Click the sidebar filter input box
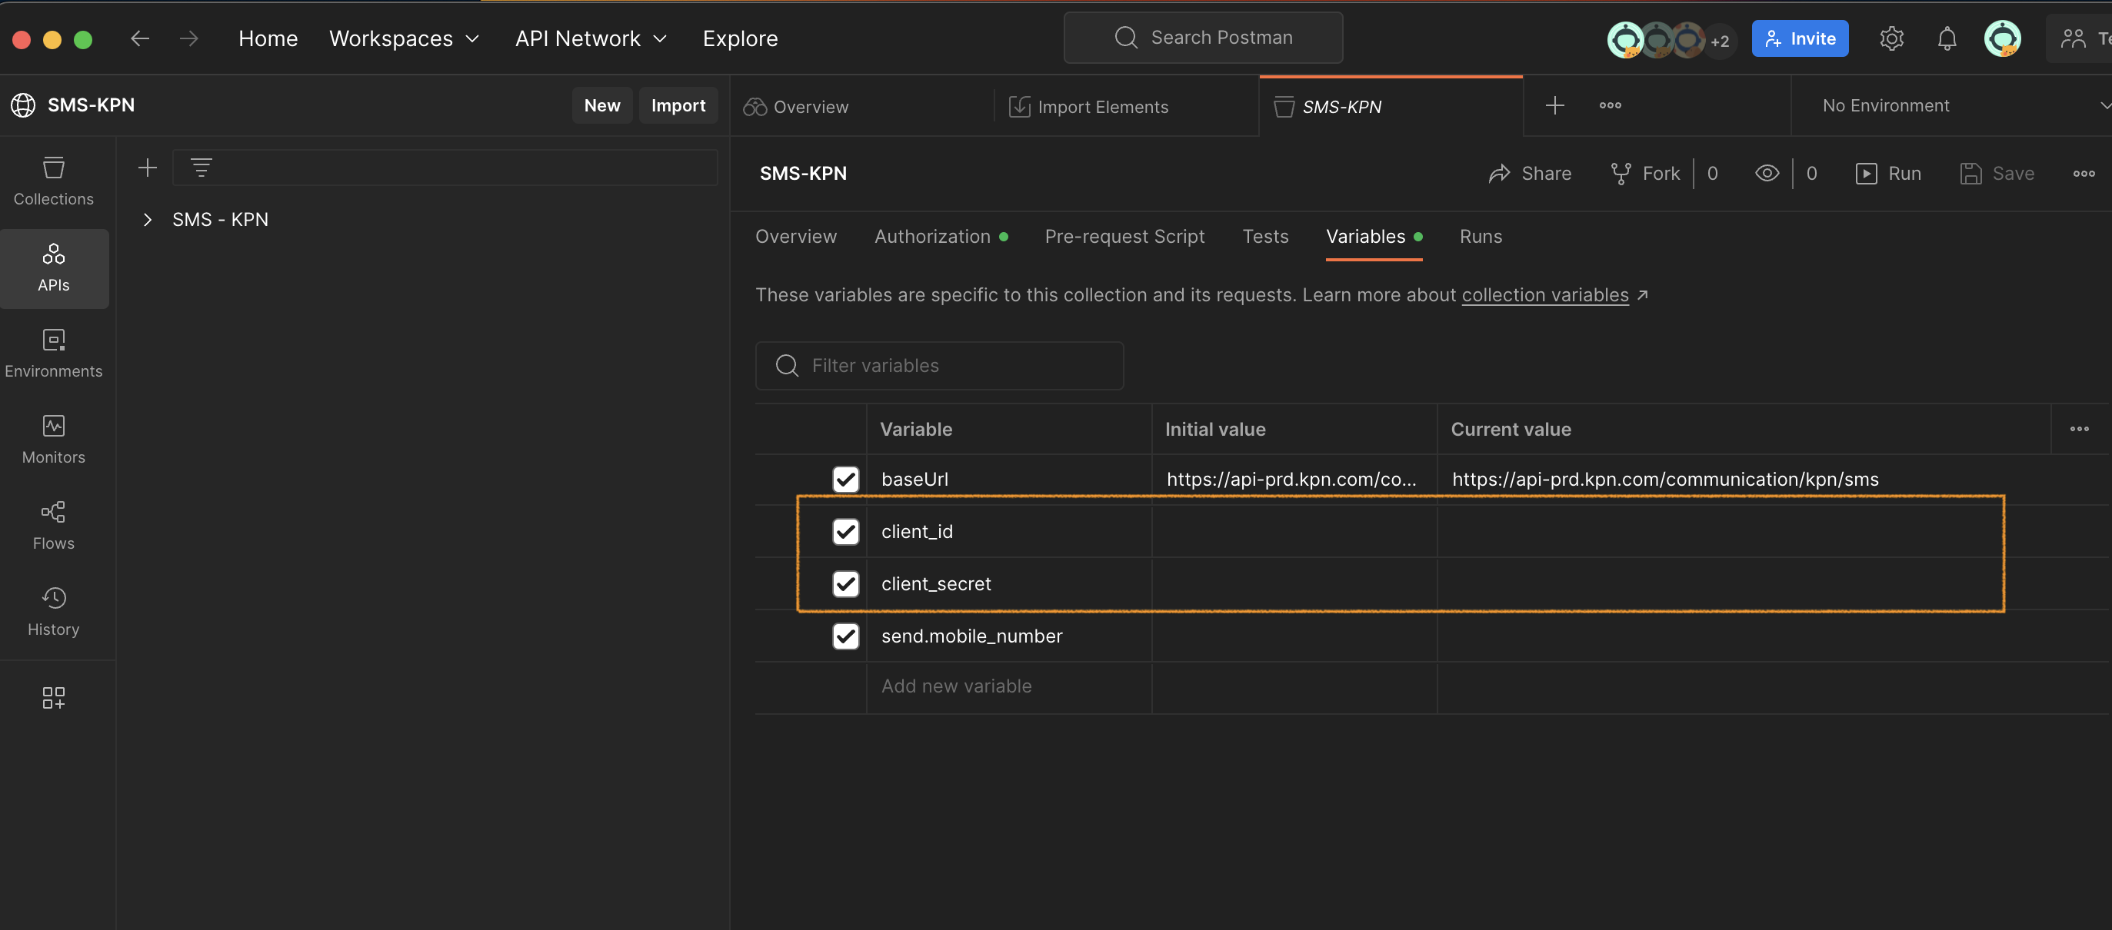The width and height of the screenshot is (2112, 930). click(x=445, y=168)
